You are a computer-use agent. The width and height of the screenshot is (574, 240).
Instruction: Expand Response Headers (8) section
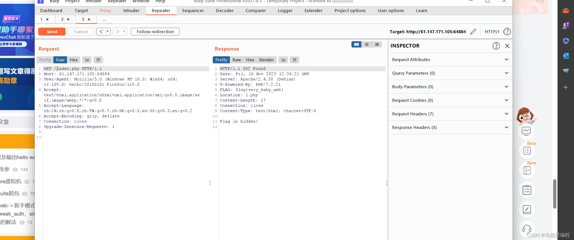point(450,127)
